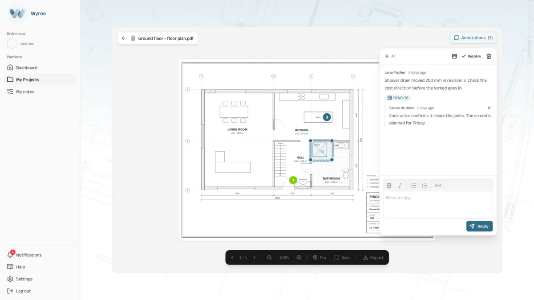Click Log out
Viewport: 534px width, 300px height.
40,291
